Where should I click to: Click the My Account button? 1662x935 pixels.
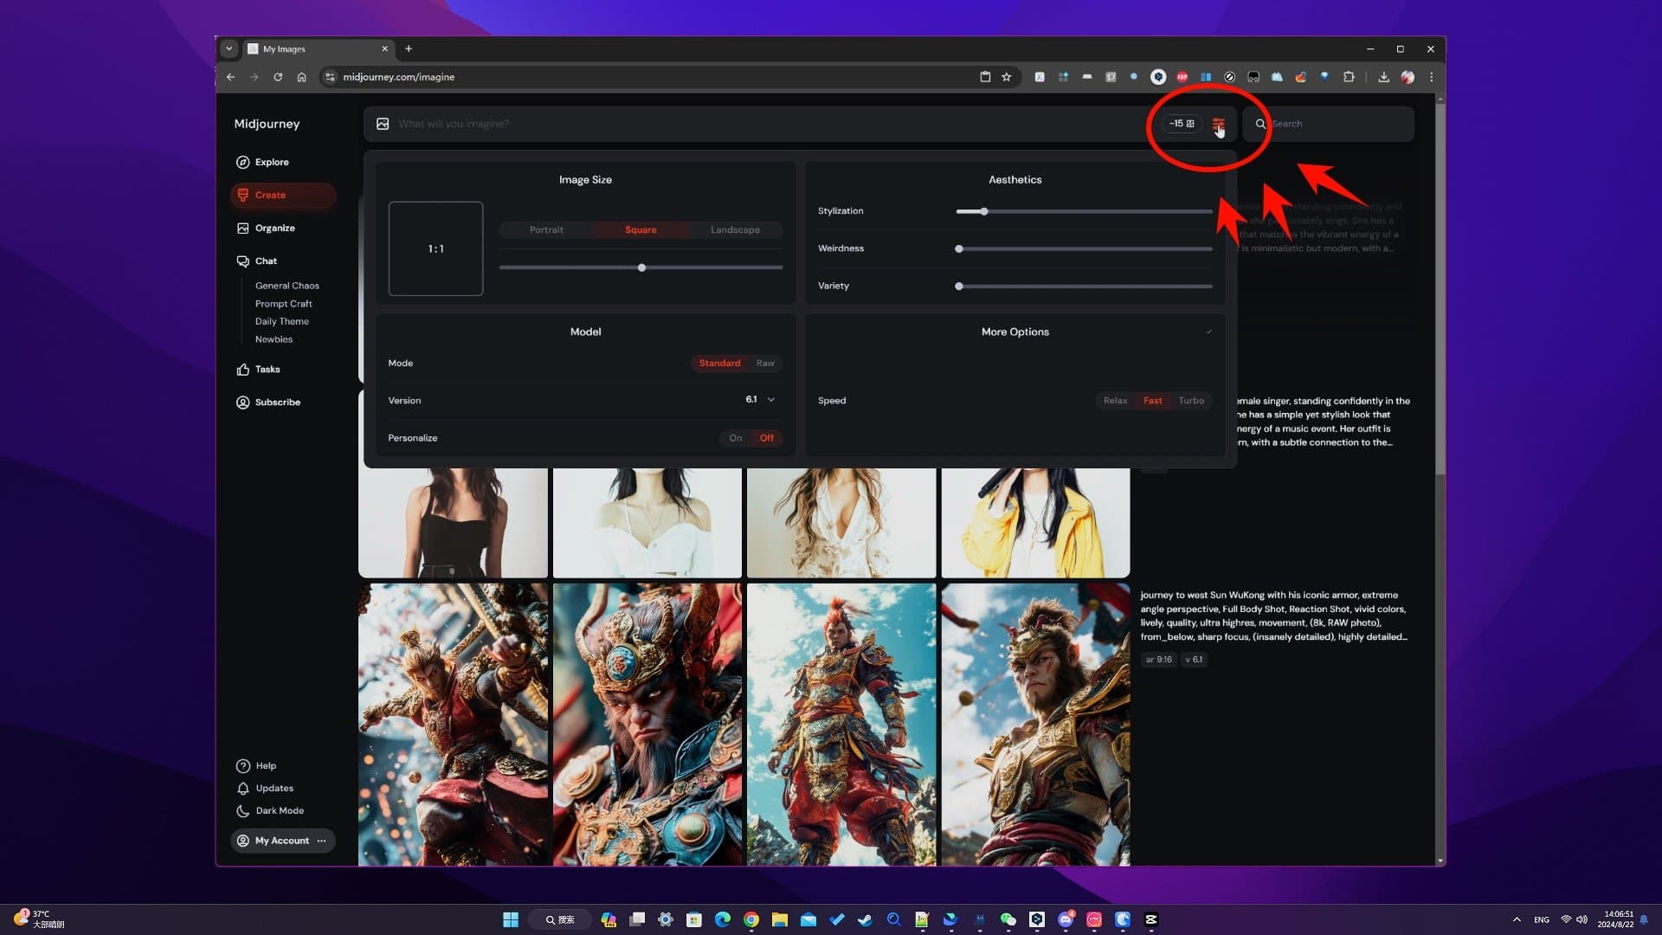coord(282,841)
